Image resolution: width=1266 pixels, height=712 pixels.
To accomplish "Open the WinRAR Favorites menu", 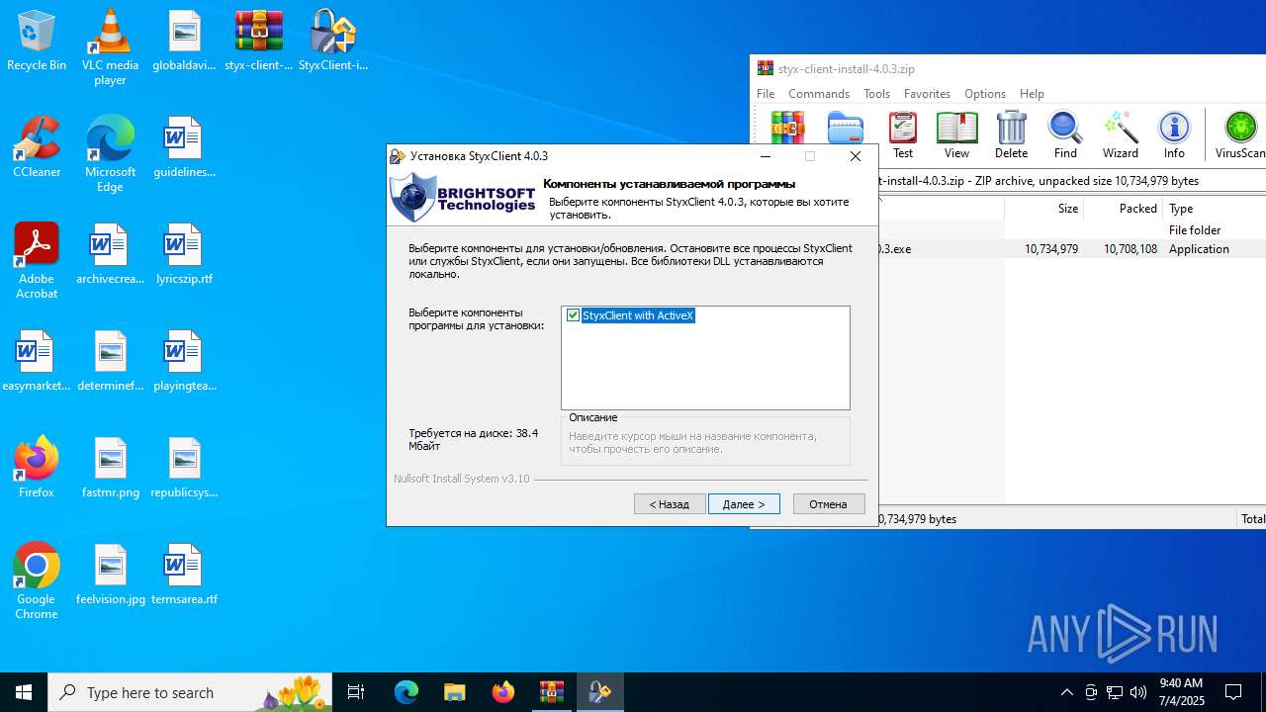I will point(927,94).
